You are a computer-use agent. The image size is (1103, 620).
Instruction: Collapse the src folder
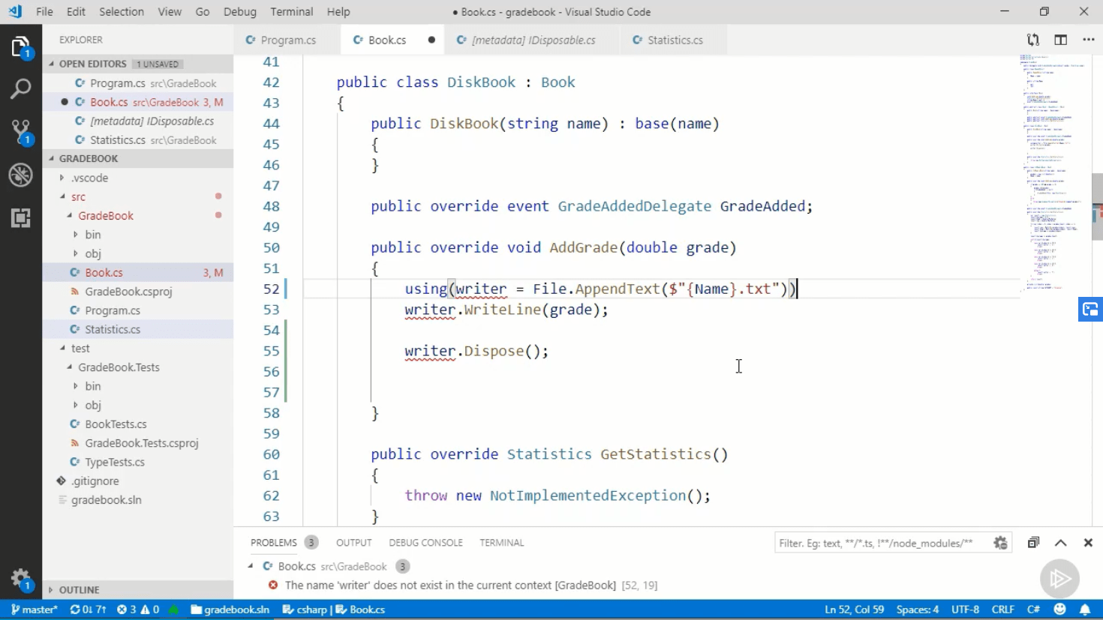[63, 196]
